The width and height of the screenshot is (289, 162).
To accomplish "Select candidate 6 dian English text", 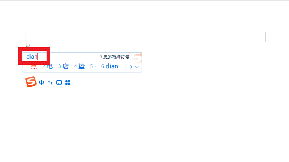I will point(109,66).
